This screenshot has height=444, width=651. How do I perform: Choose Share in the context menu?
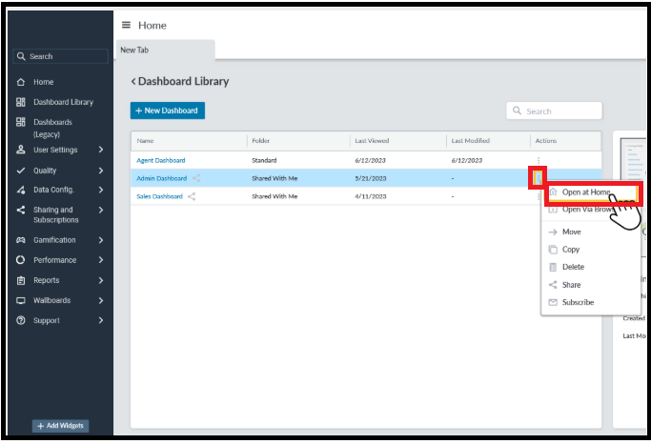coord(591,285)
